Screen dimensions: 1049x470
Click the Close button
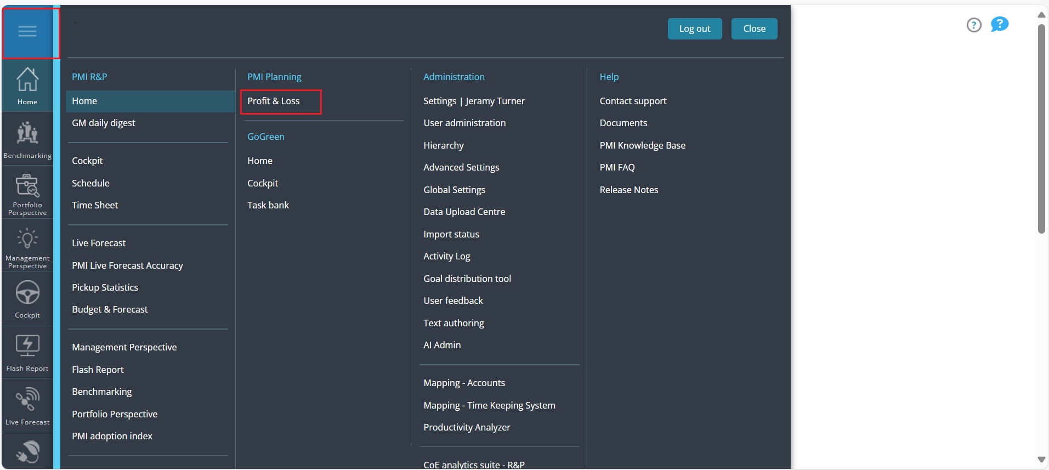pos(755,29)
